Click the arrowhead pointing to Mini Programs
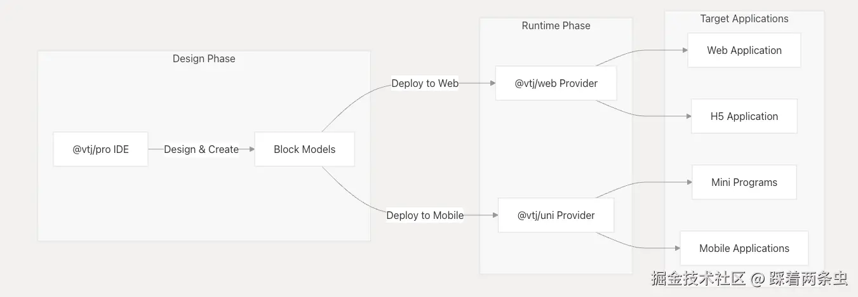858x297 pixels. tap(688, 182)
